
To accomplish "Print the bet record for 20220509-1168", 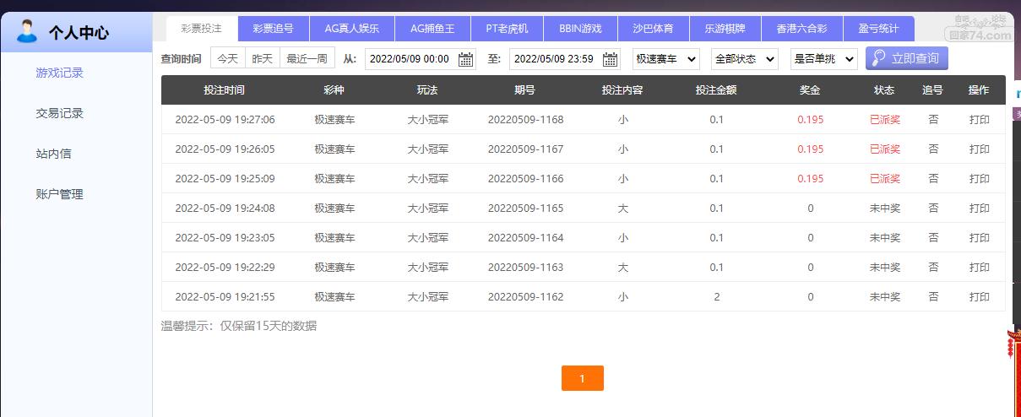I will click(x=979, y=120).
